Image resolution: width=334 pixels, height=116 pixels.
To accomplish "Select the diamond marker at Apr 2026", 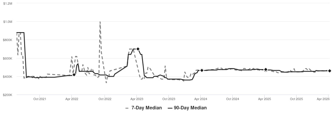I will [330, 71].
